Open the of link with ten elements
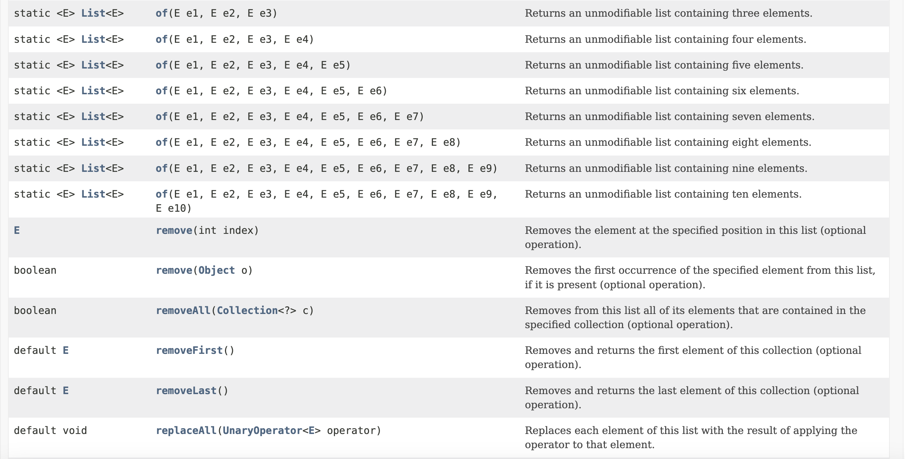 coord(161,194)
